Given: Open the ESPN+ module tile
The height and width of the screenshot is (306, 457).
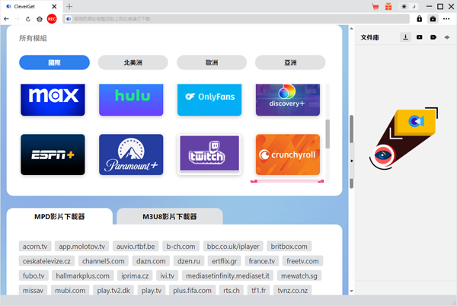Looking at the screenshot, I should tap(53, 155).
